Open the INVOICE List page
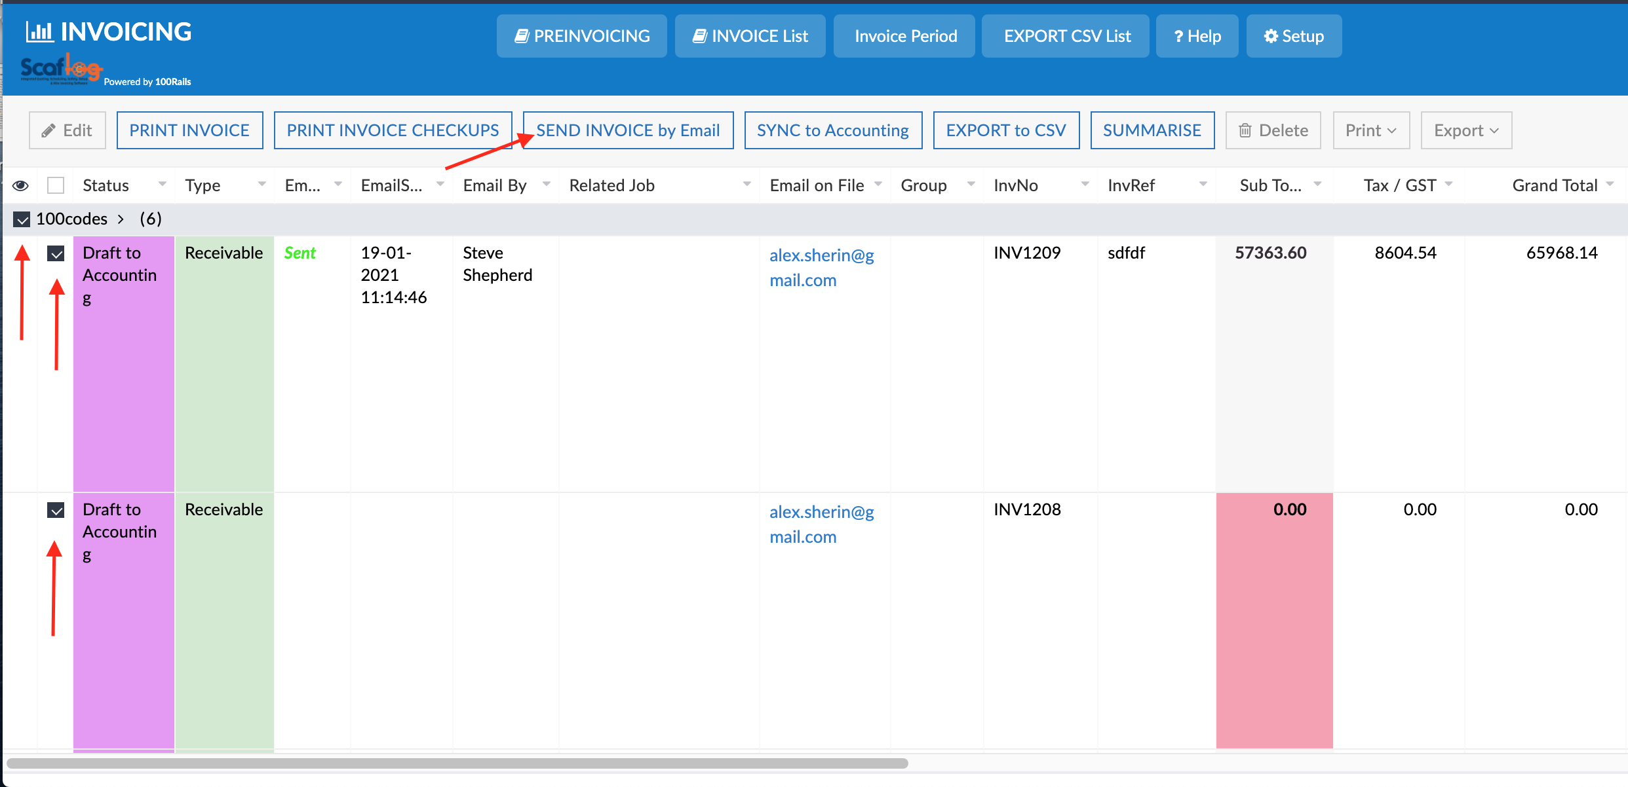The image size is (1628, 787). pyautogui.click(x=750, y=36)
